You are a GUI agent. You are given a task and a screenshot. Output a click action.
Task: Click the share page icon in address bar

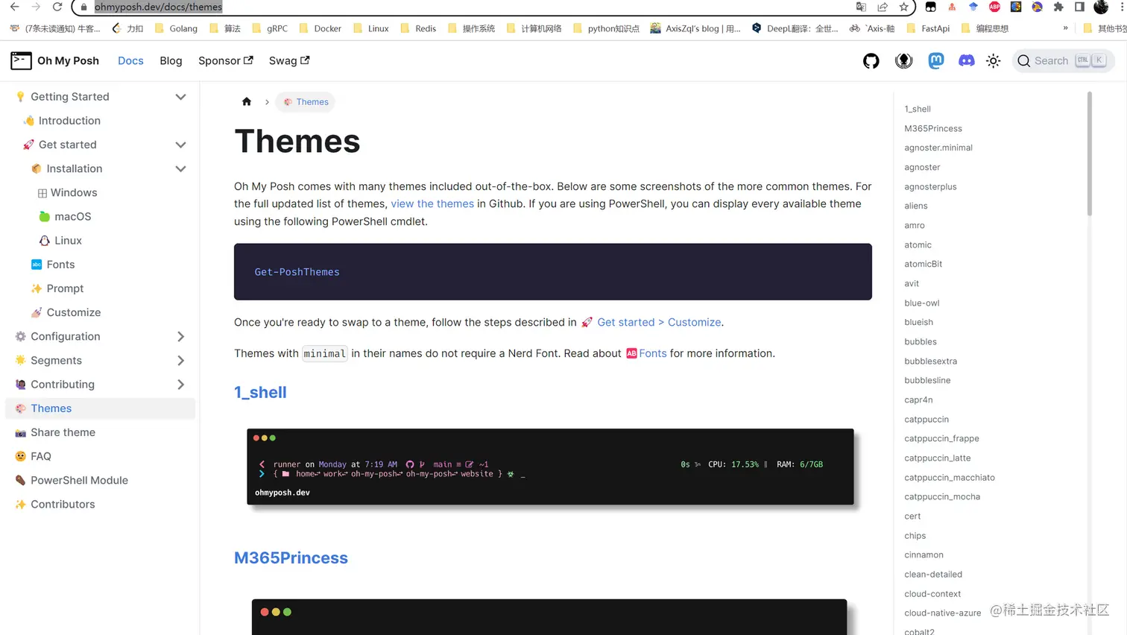coord(883,7)
